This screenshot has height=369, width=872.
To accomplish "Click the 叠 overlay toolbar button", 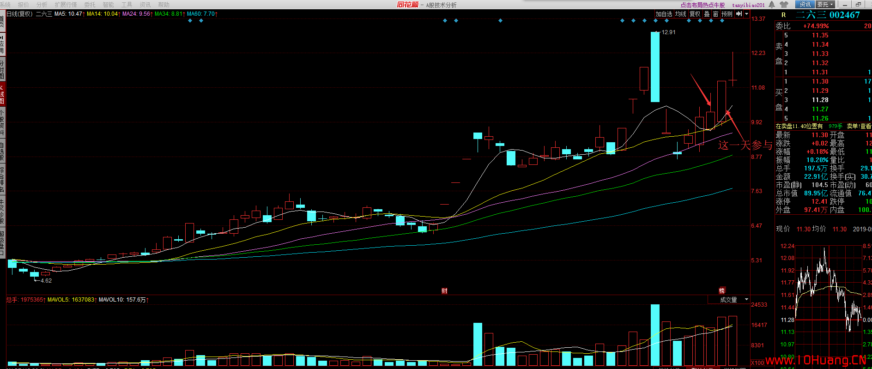I will click(x=707, y=14).
